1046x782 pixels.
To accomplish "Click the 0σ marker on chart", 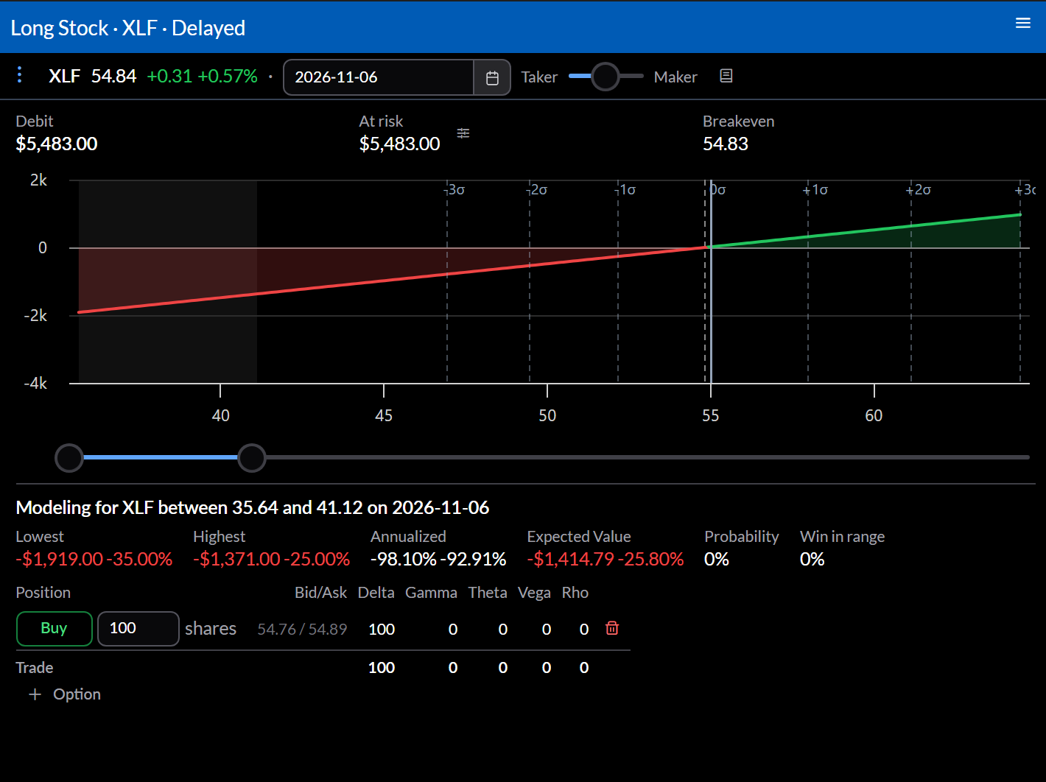I will click(718, 190).
